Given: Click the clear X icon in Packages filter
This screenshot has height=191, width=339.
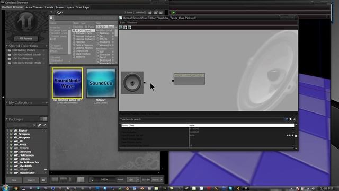Looking at the screenshot, I should pyautogui.click(x=34, y=125).
